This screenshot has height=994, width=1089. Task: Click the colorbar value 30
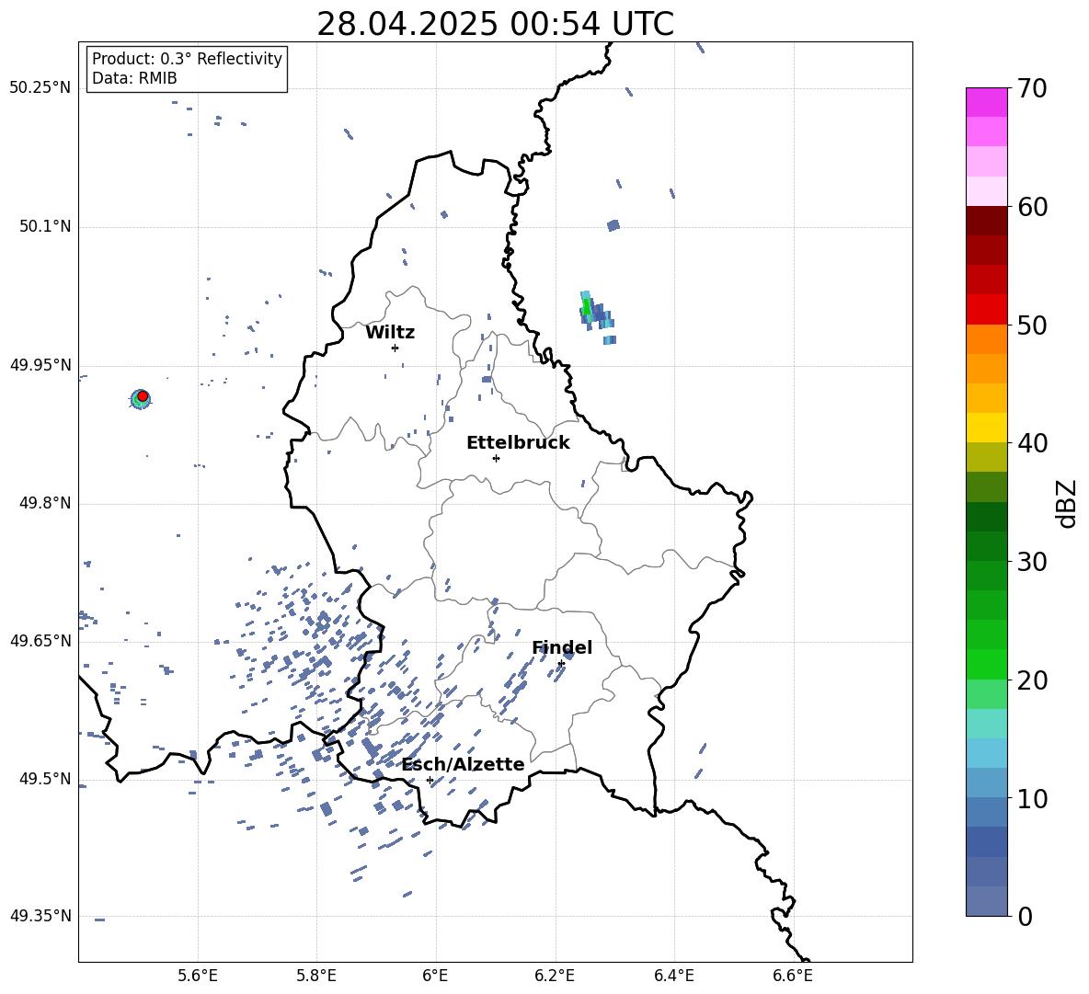tap(1033, 562)
